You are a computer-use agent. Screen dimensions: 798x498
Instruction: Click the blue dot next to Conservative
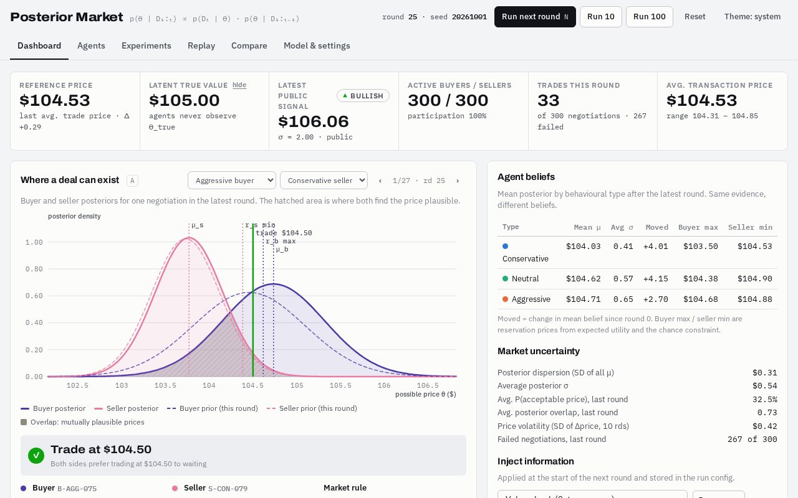point(505,247)
